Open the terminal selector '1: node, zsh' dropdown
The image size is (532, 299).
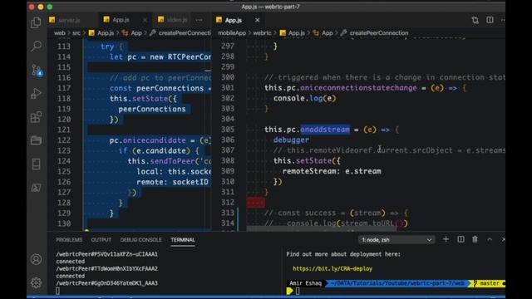397,240
